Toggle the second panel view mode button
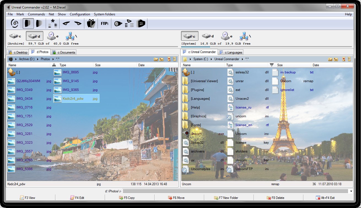Viewport: 361px width, 208px height. (39, 24)
